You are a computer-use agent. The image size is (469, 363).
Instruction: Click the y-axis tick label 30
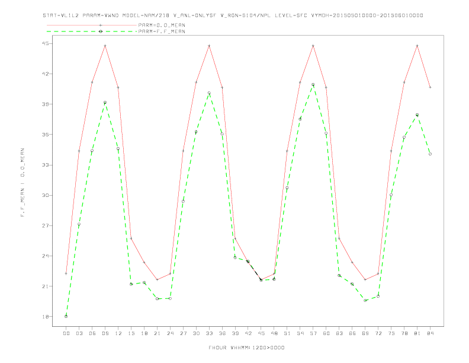[46, 195]
